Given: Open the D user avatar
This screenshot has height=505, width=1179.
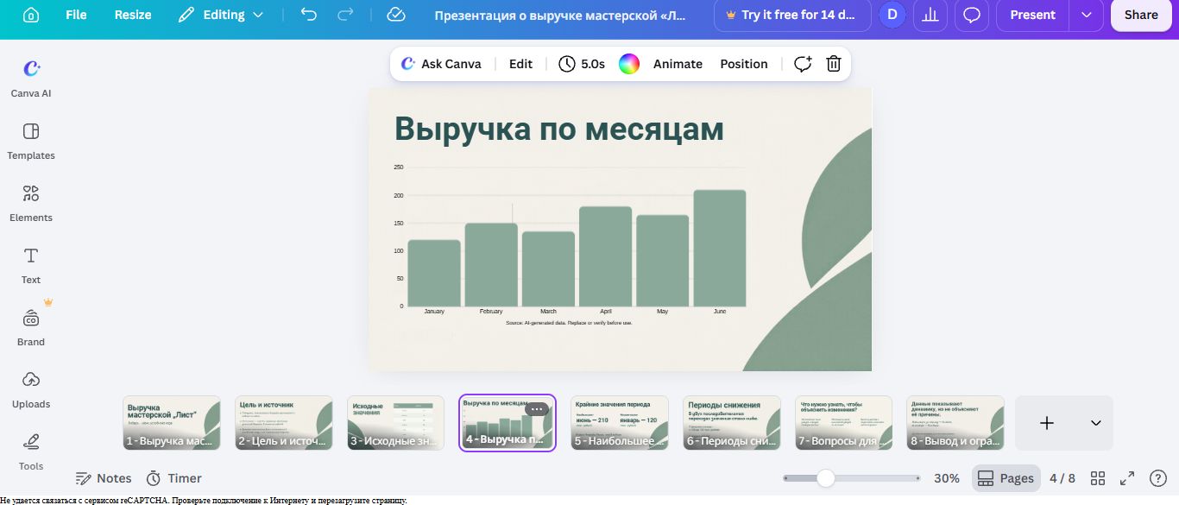Looking at the screenshot, I should 892,15.
